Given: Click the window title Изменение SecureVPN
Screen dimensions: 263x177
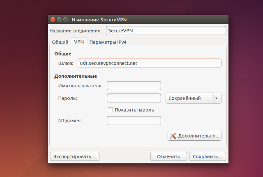Looking at the screenshot, I should pyautogui.click(x=99, y=20).
